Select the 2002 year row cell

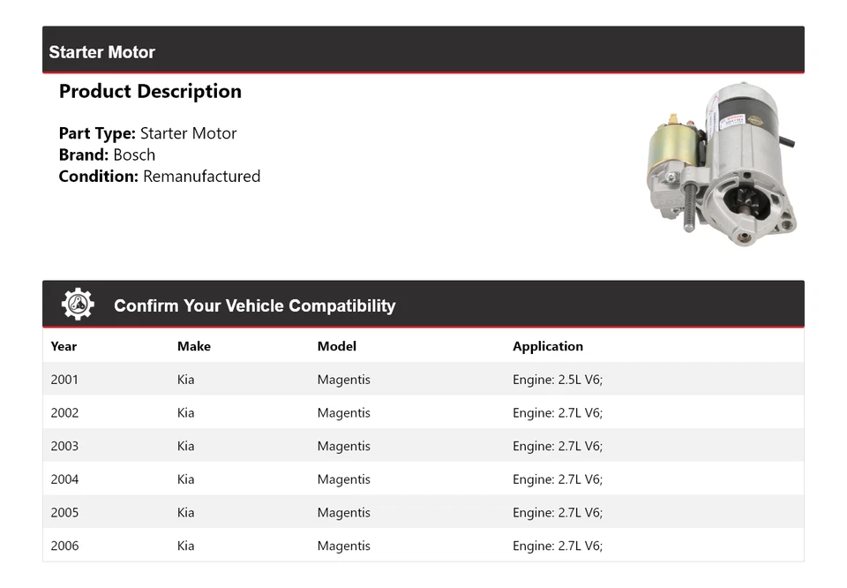[64, 412]
